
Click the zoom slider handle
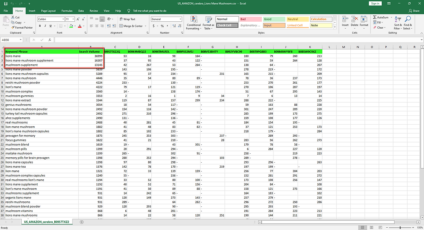tap(400, 228)
